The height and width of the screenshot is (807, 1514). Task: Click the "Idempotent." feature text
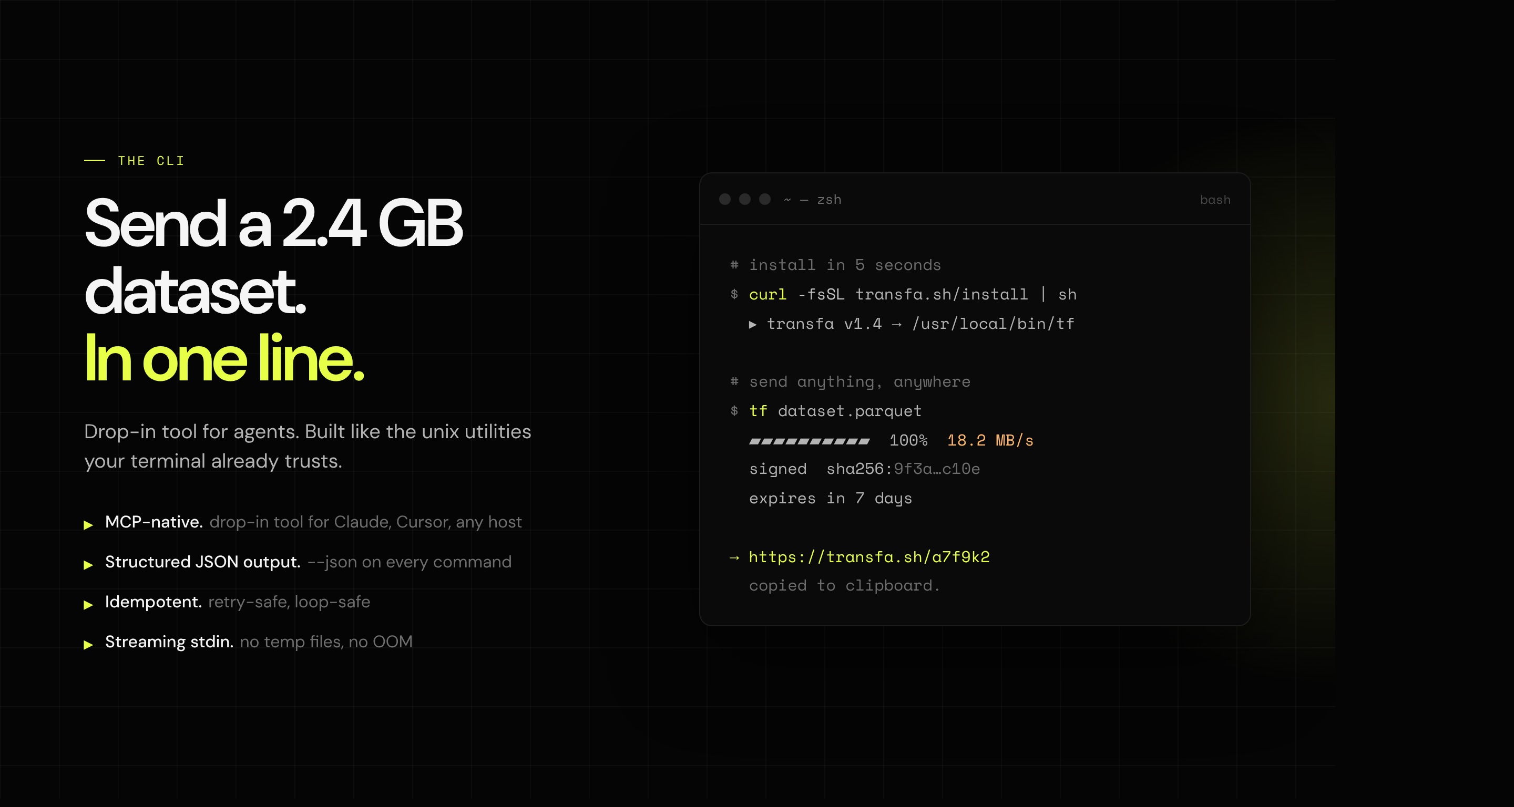coord(154,602)
